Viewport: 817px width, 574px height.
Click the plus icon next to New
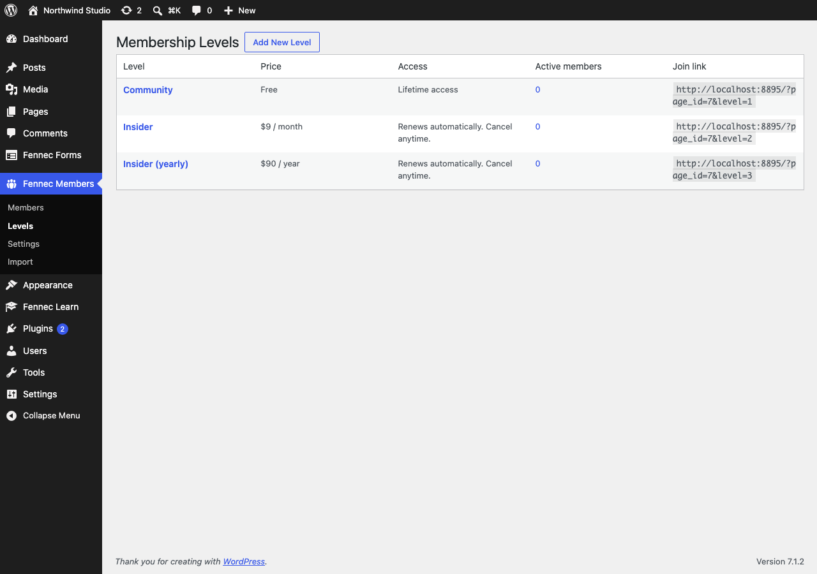point(229,10)
